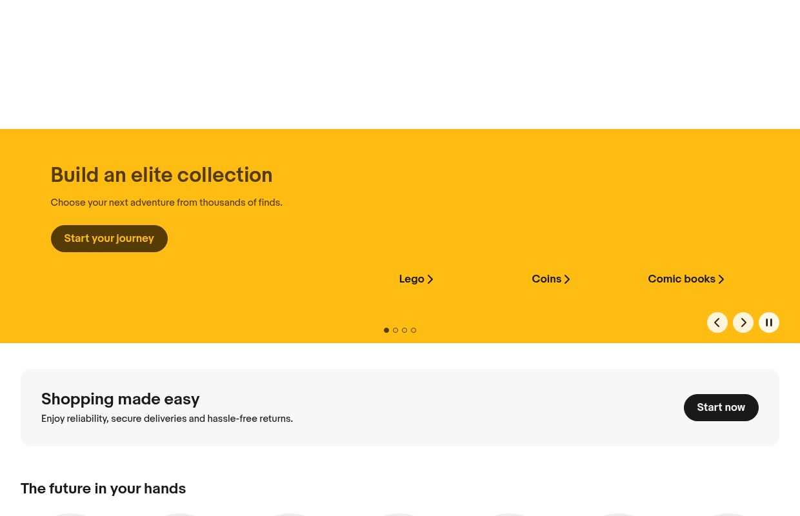
Task: Click the chevron after Comic books
Action: click(x=721, y=279)
